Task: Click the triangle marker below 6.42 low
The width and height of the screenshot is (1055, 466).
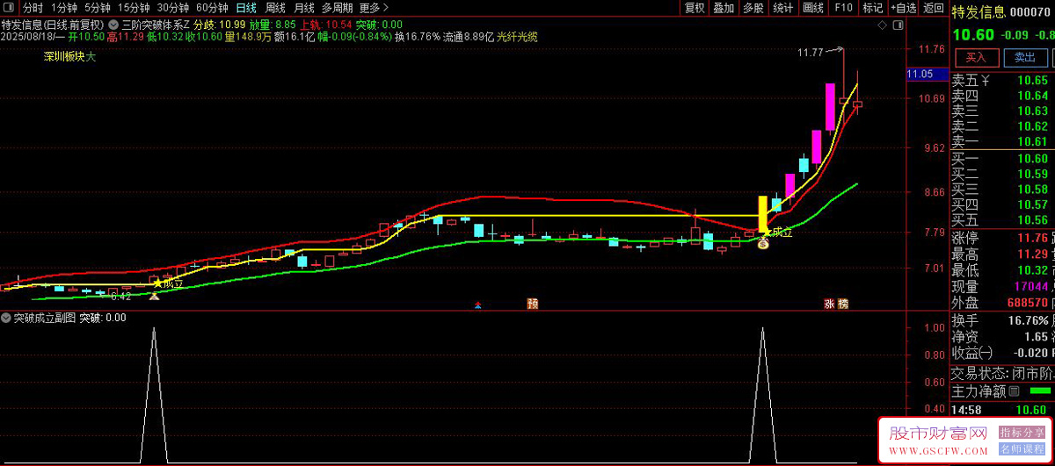Action: click(154, 297)
